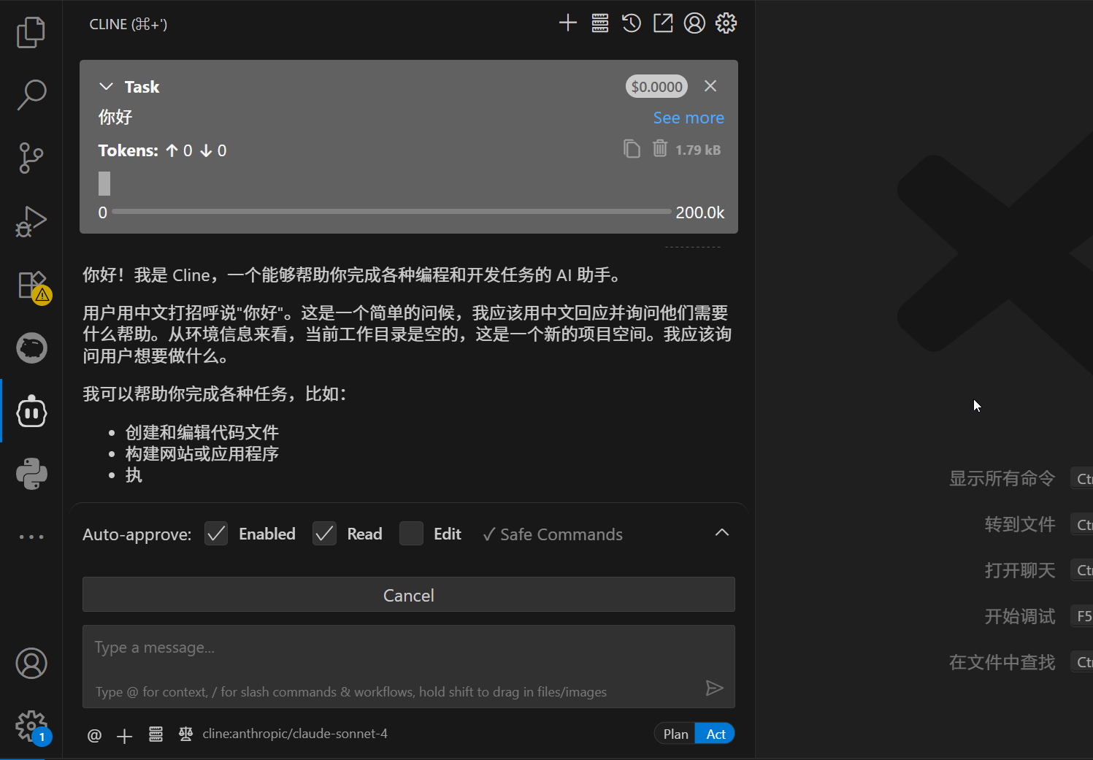This screenshot has height=760, width=1093.
Task: Delete the task using trash icon
Action: (660, 149)
